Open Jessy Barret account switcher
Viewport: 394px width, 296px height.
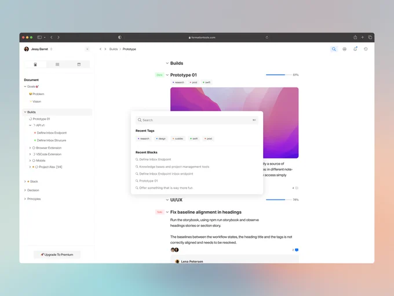point(51,49)
